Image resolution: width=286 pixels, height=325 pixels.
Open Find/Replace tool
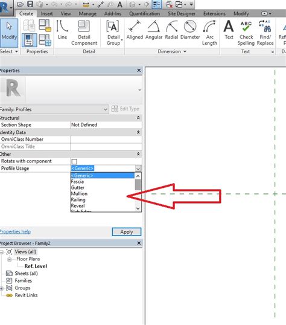point(265,33)
